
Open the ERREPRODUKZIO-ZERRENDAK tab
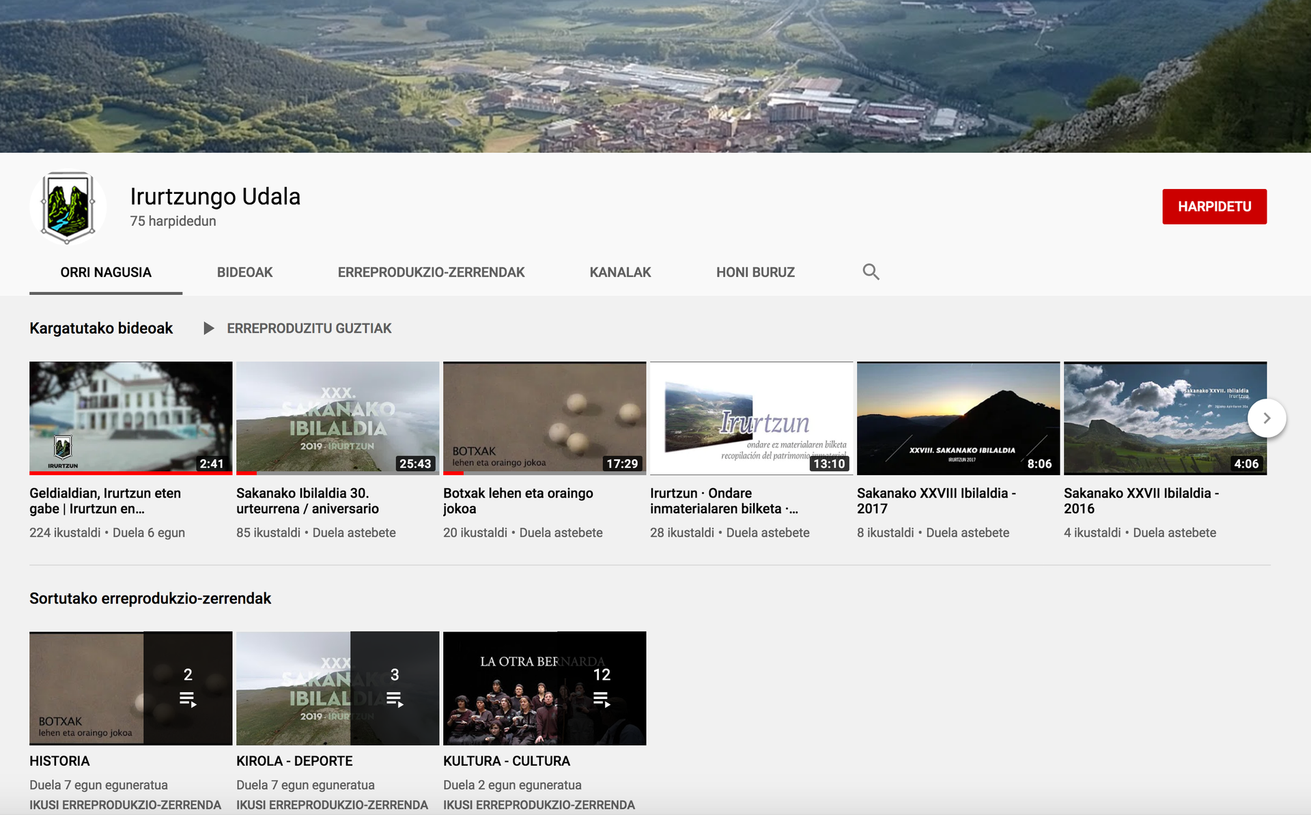431,272
